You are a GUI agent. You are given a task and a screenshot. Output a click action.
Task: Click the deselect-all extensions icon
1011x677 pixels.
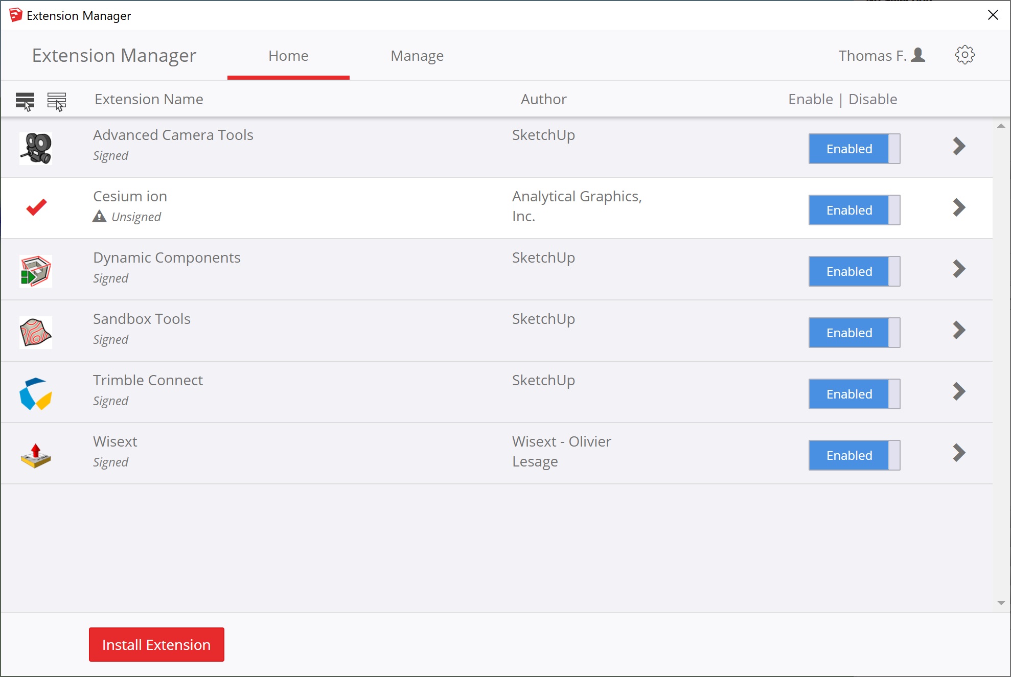[x=57, y=101]
